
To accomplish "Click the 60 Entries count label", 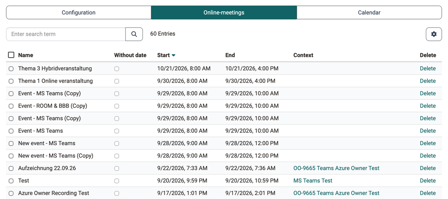I will pos(163,34).
